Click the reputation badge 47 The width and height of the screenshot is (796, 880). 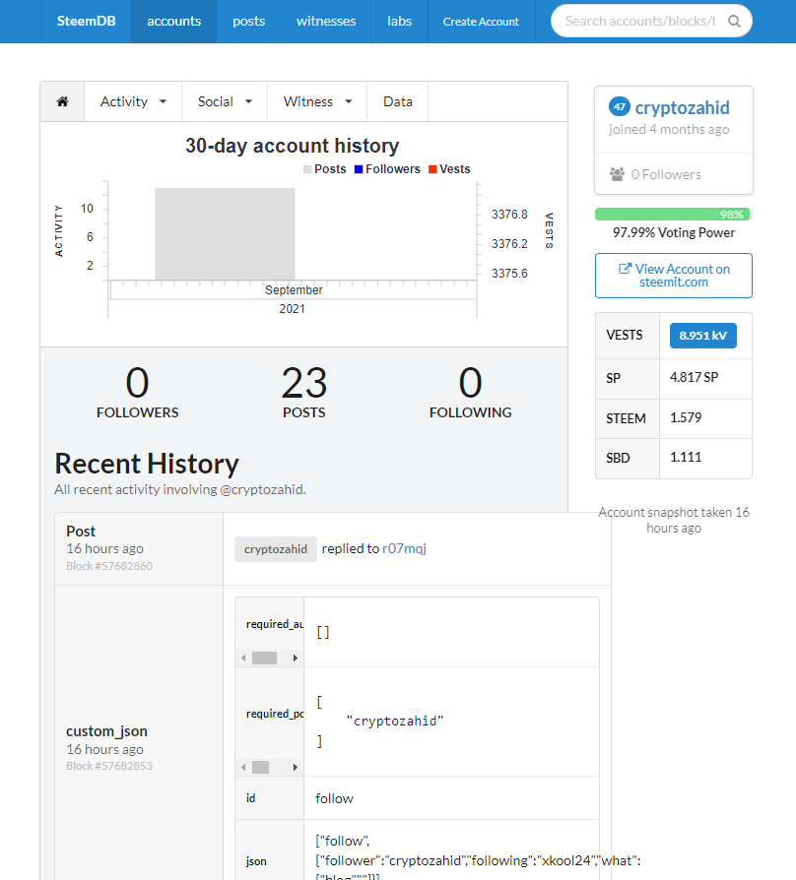[619, 106]
